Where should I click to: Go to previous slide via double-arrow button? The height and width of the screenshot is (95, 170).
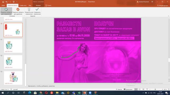(x=169, y=79)
